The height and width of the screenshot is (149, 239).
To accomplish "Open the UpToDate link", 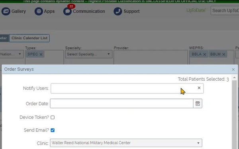I will click(x=196, y=10).
